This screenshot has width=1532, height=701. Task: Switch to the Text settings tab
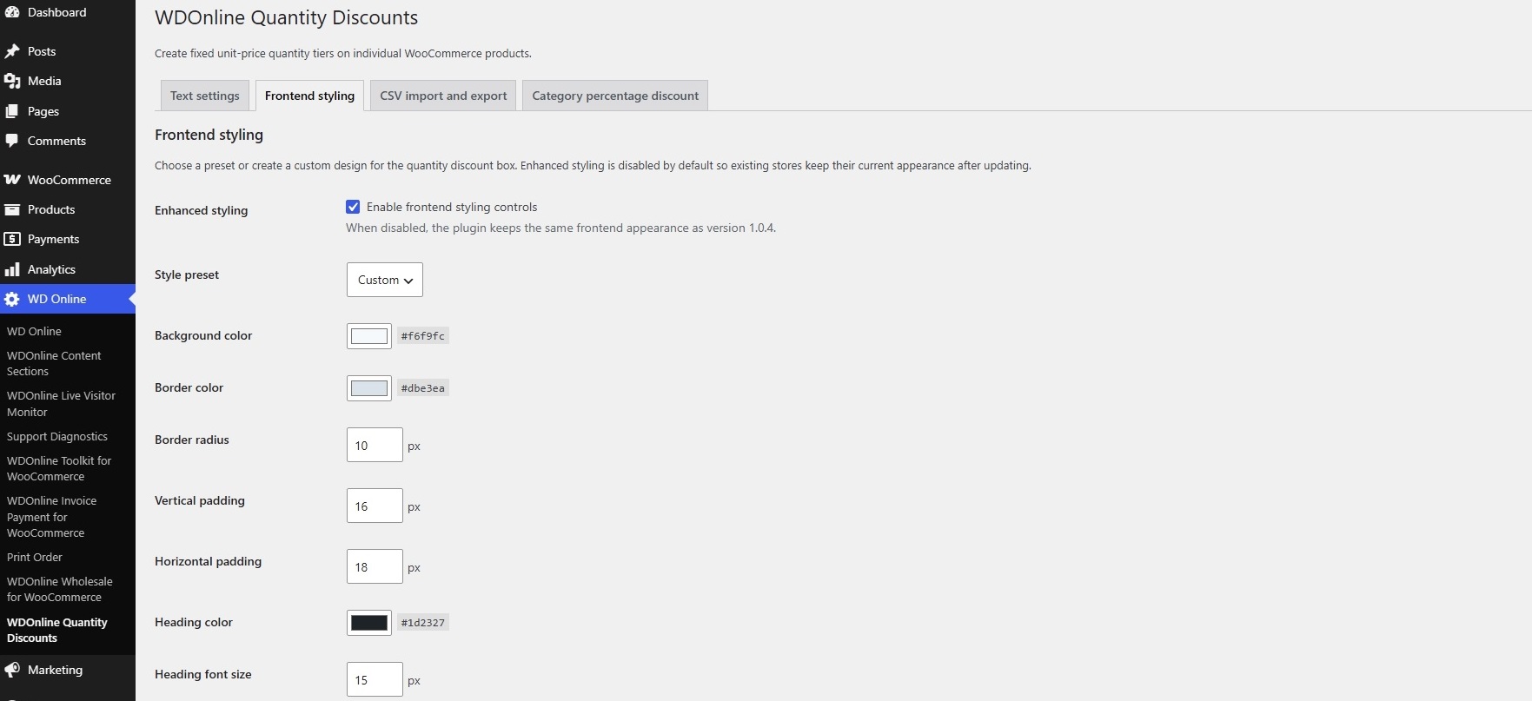point(205,96)
